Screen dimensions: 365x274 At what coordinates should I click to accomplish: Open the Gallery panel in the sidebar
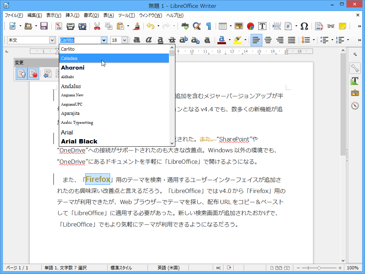tap(355, 93)
